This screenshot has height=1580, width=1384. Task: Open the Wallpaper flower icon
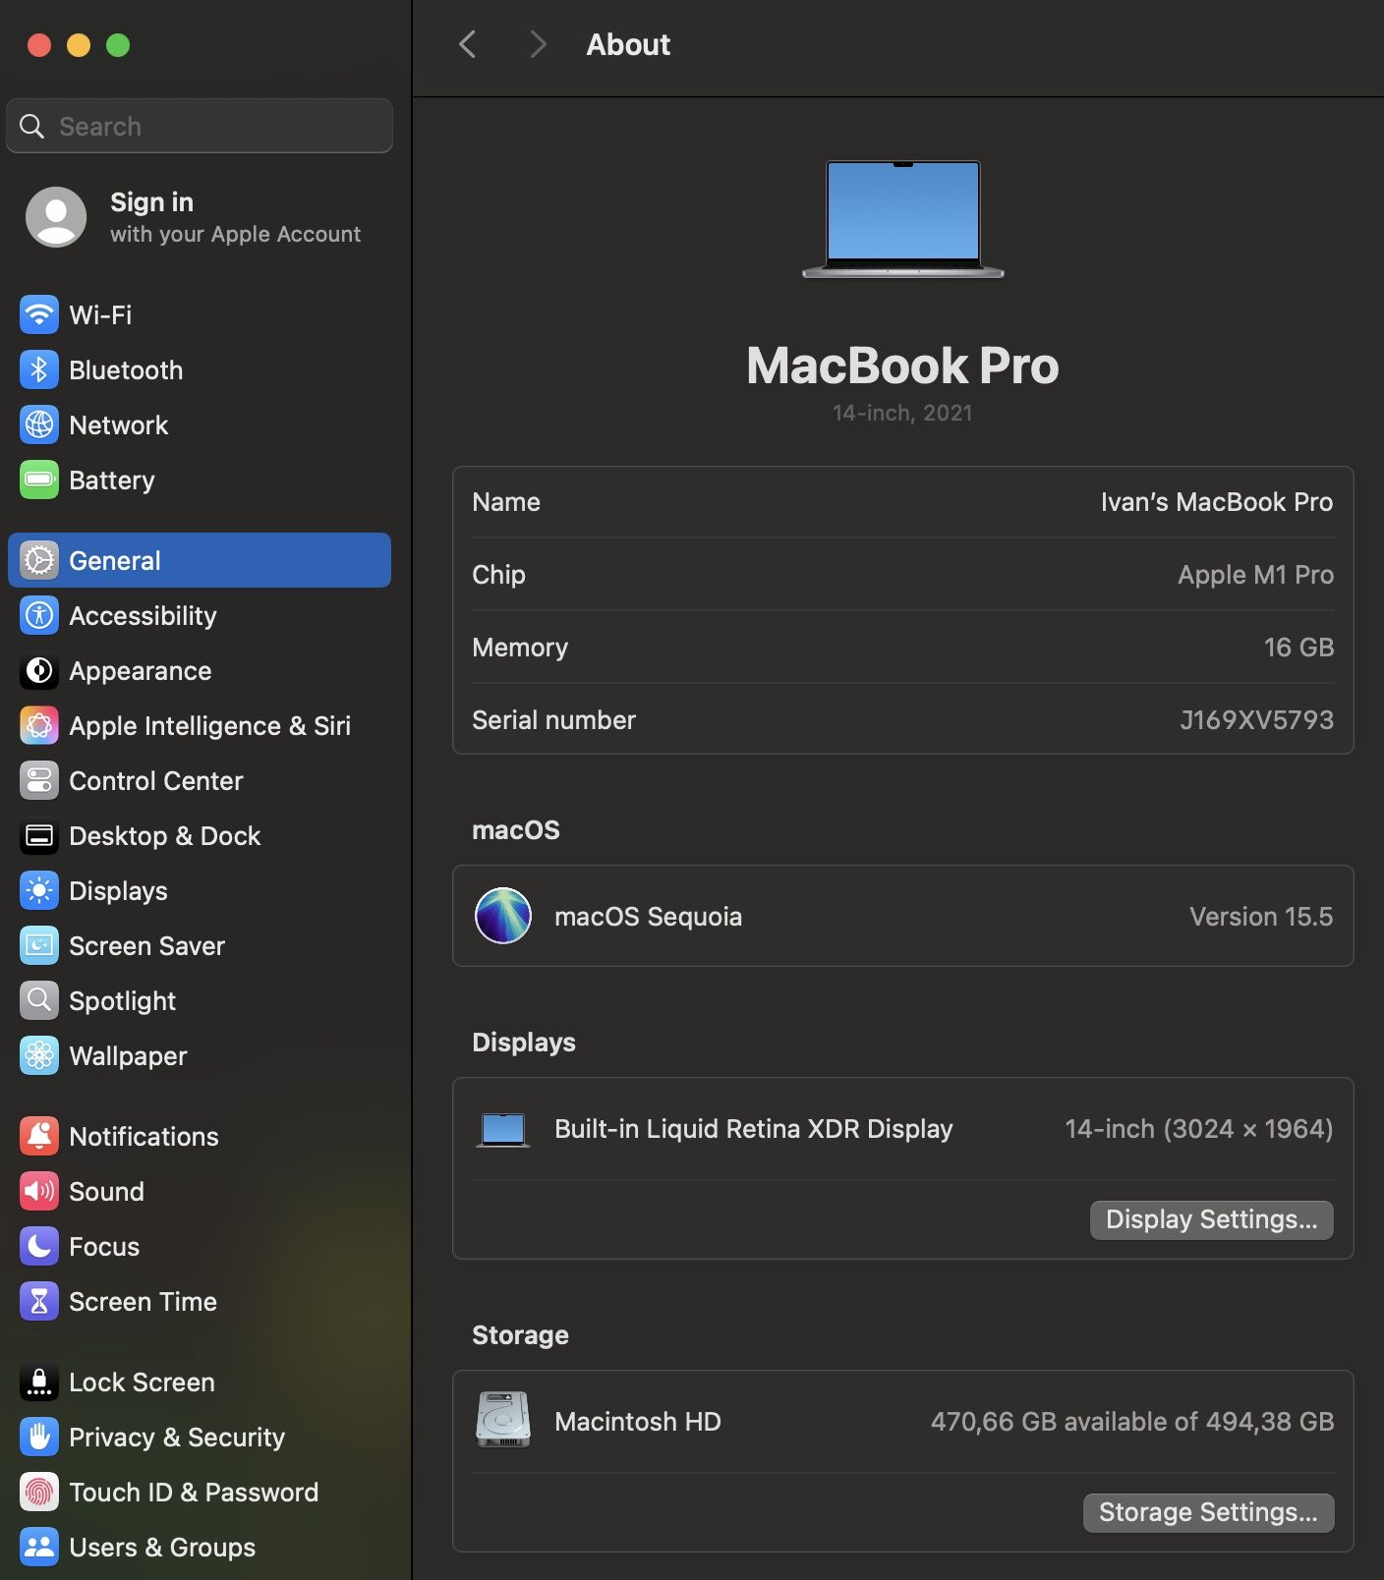tap(39, 1055)
